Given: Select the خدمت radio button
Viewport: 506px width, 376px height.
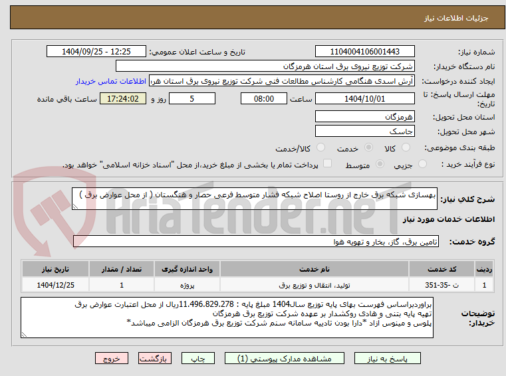Looking at the screenshot, I should point(368,147).
